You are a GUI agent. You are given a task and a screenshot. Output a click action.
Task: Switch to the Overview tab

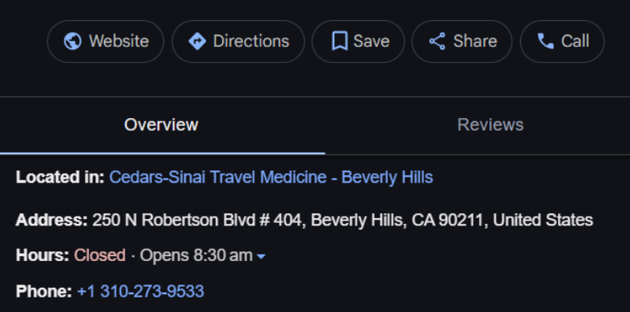coord(161,125)
